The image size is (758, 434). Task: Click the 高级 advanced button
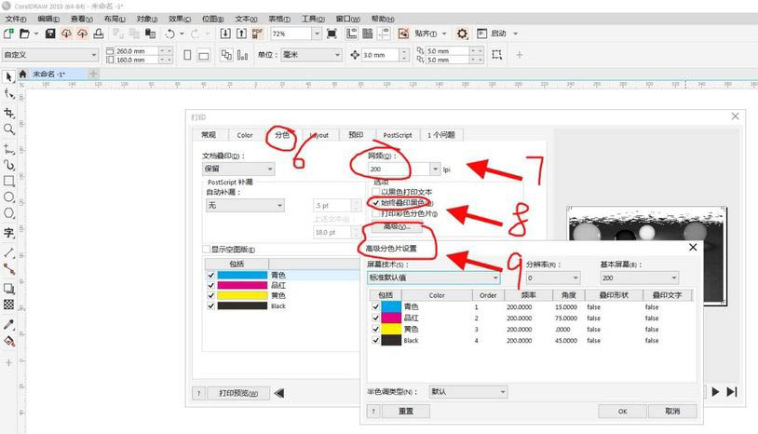(x=397, y=226)
